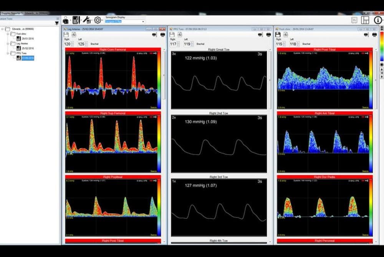Click the filter funnel icon in Patient Tests
384x257 pixels.
tap(57, 23)
